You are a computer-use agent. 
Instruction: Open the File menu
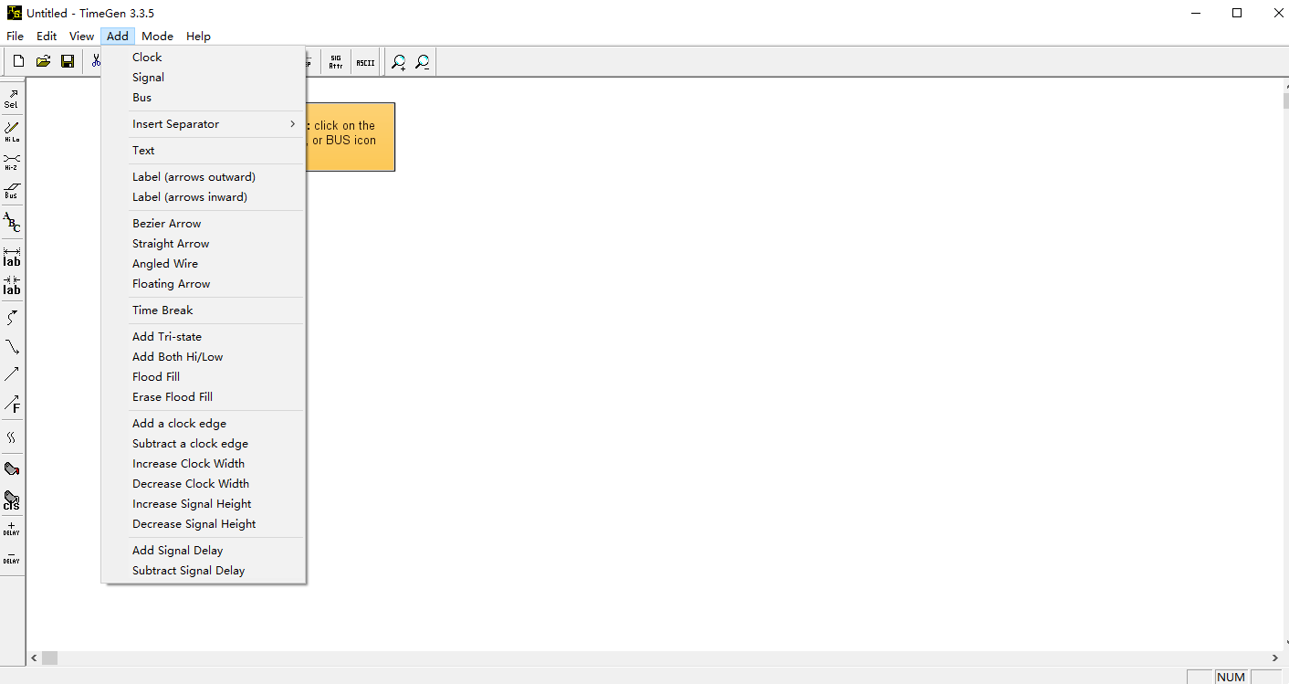15,37
